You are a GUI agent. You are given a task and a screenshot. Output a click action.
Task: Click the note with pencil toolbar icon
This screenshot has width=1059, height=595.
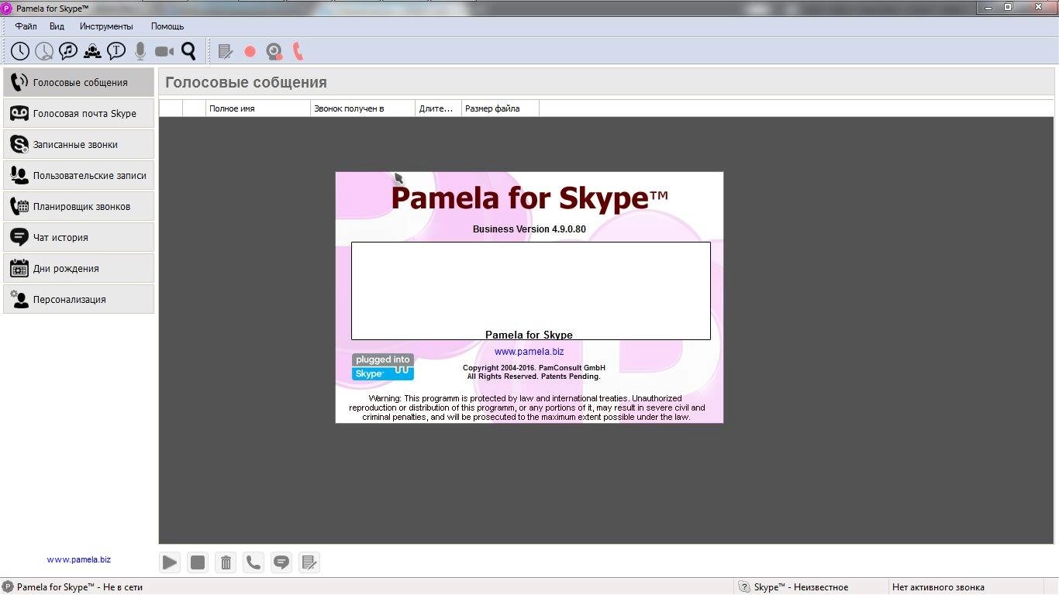tap(226, 52)
